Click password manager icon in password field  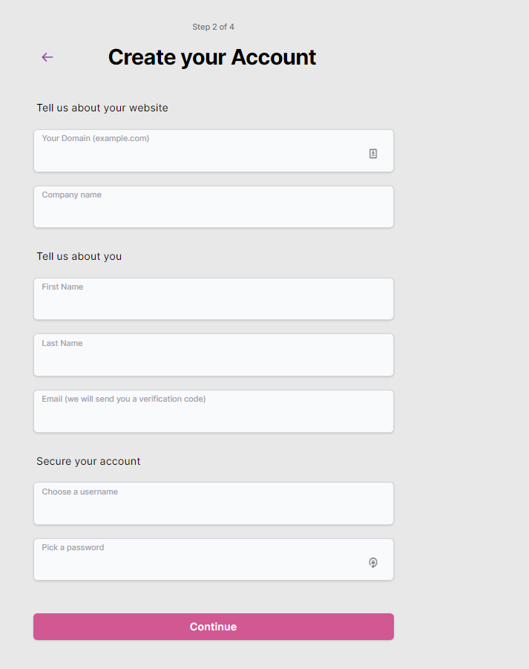tap(373, 562)
